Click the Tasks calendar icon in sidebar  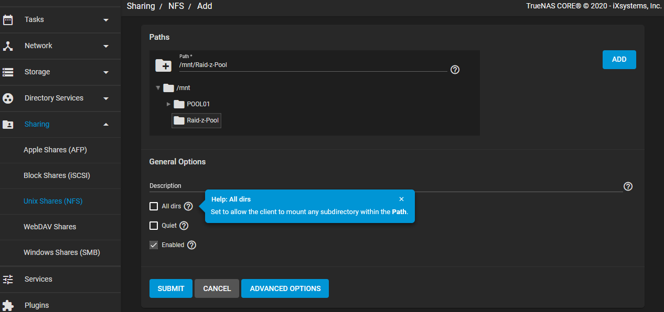[x=8, y=20]
